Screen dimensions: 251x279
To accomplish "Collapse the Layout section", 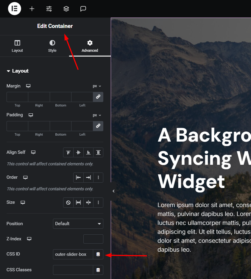I will [18, 71].
